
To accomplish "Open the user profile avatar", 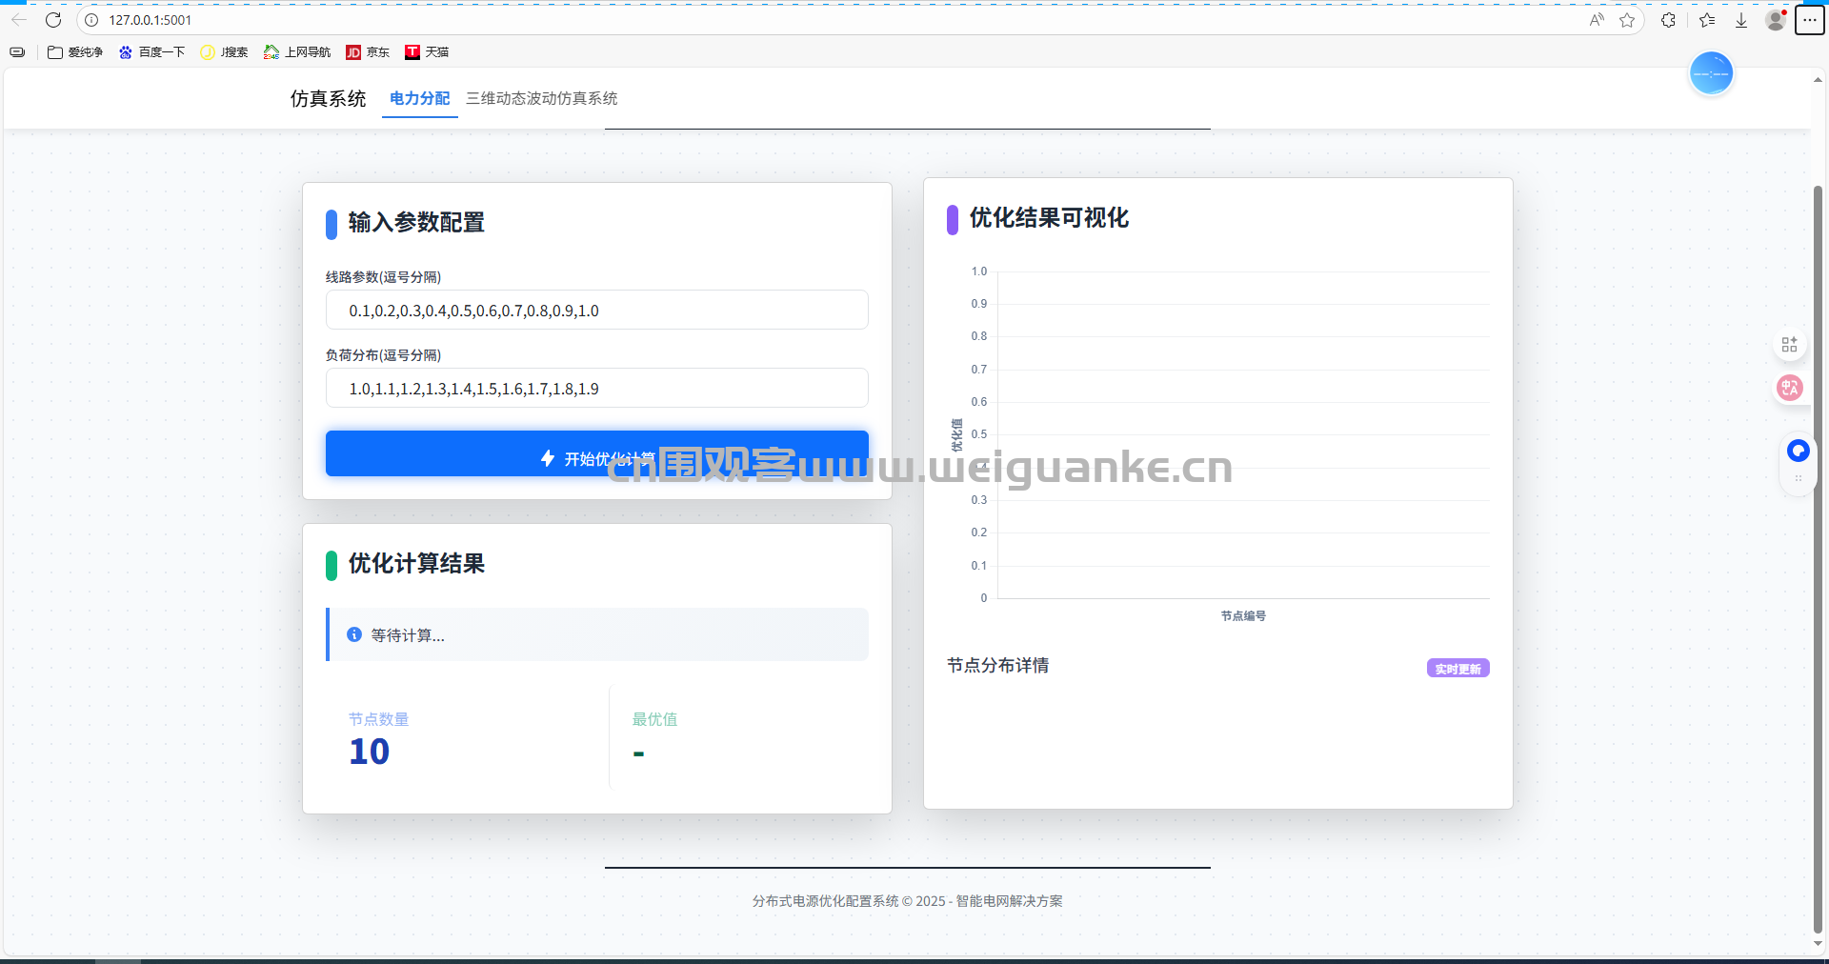I will click(x=1775, y=20).
